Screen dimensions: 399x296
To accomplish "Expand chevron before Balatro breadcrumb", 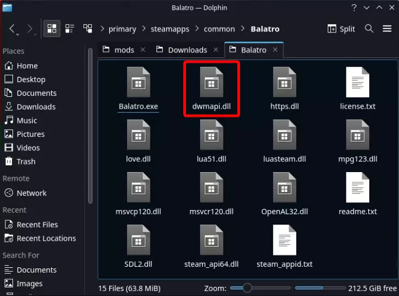I will [243, 29].
